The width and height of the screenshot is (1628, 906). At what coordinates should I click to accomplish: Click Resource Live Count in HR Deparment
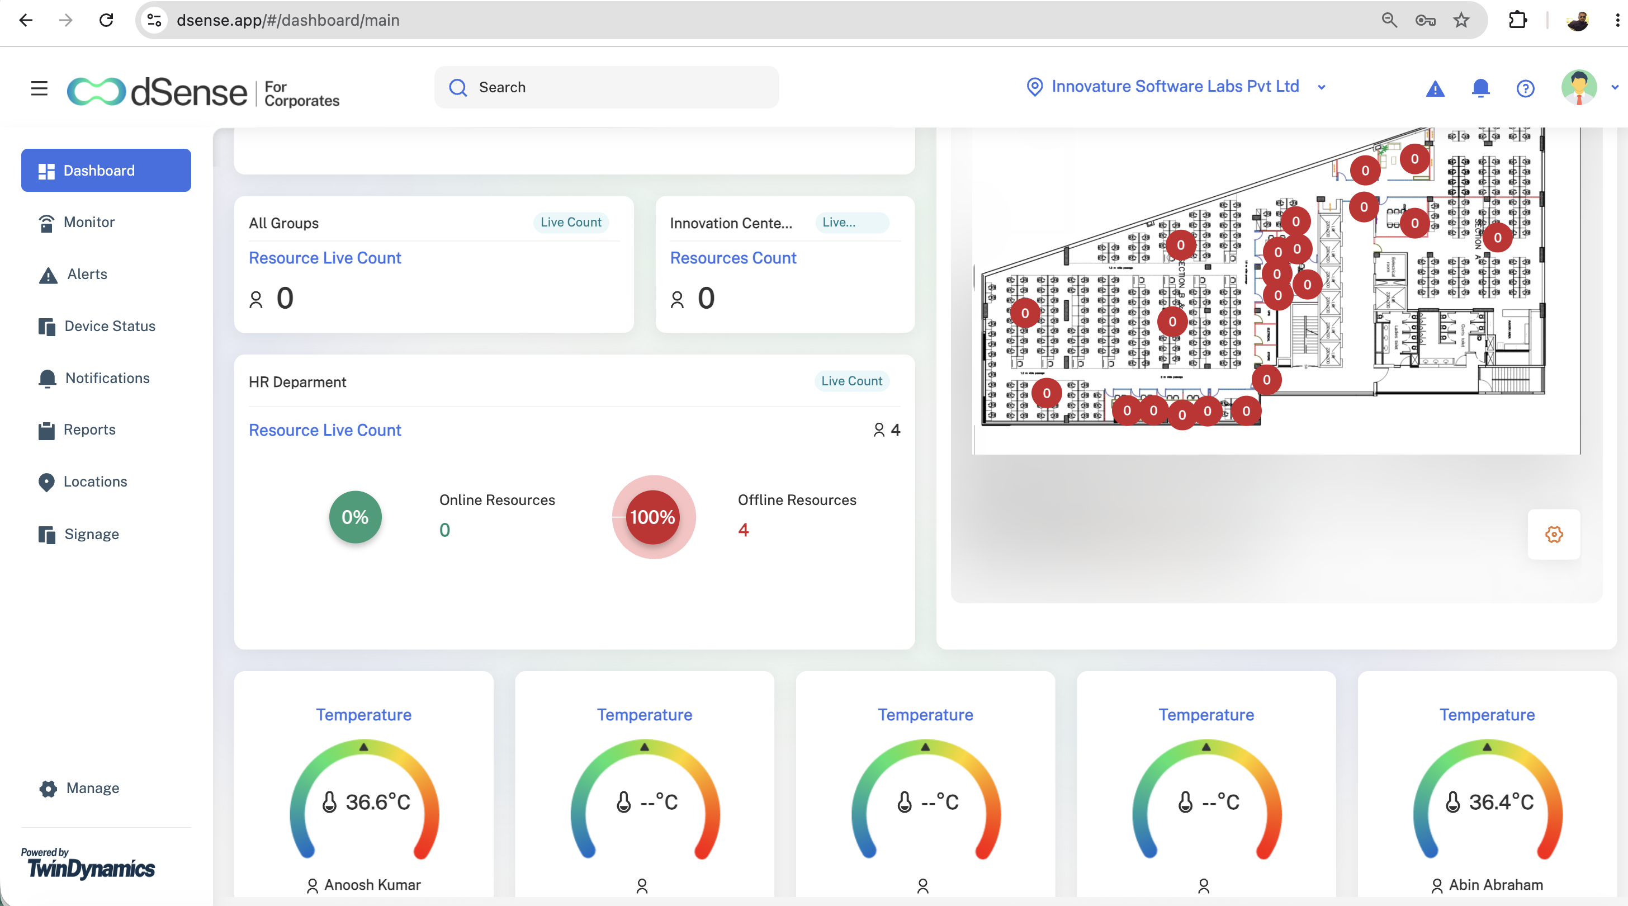[x=325, y=430]
